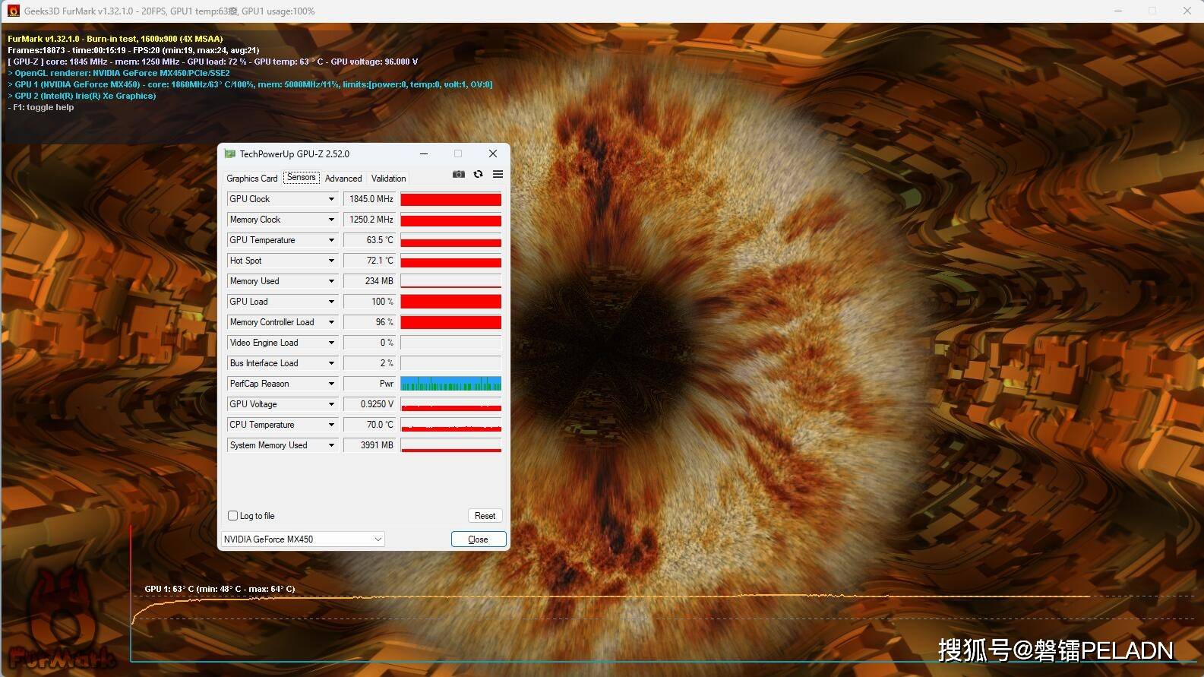This screenshot has height=677, width=1204.
Task: Open the Bus Interface Load dropdown
Action: point(331,363)
